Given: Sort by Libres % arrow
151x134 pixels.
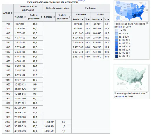Looking at the screenshot, I should [x=108, y=19].
